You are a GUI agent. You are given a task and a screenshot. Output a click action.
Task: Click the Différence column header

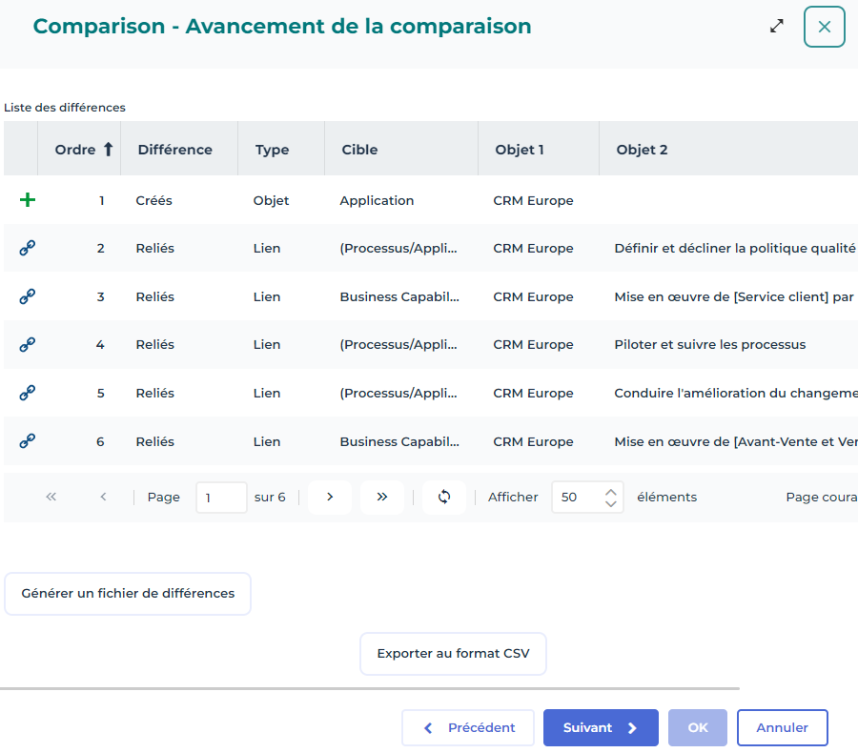pyautogui.click(x=174, y=149)
